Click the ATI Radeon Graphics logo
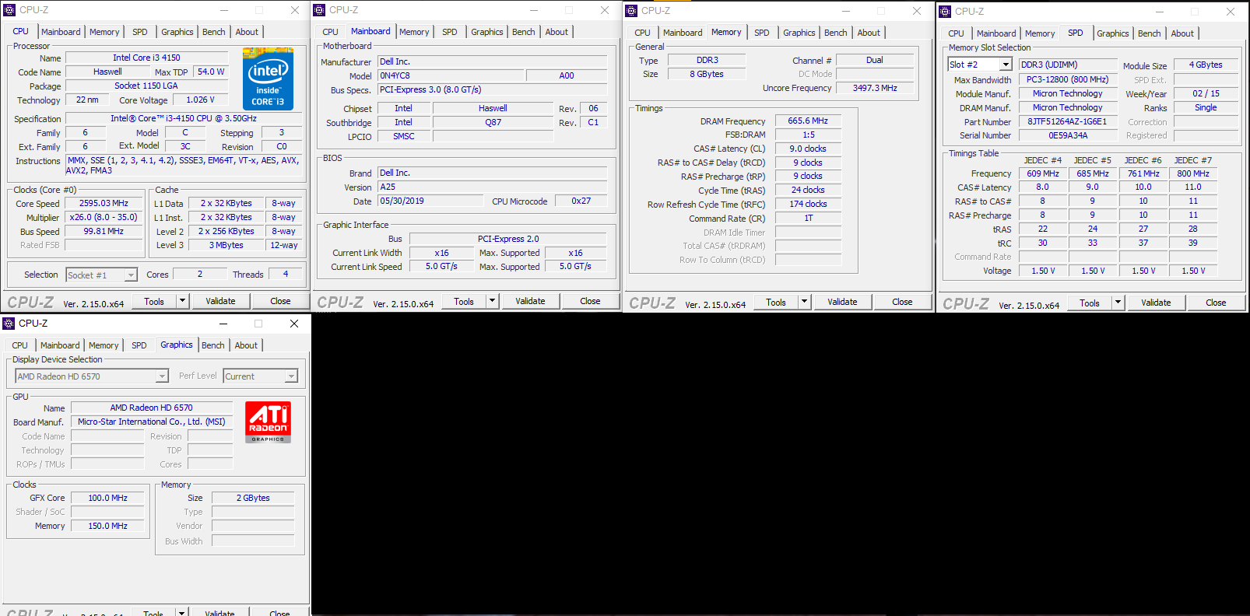This screenshot has width=1250, height=616. pos(268,422)
